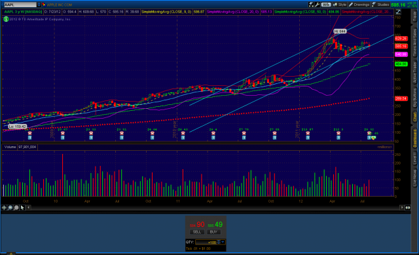Click the right scroll arrow under the chart
Screen dimensions: 419x255
[402, 207]
